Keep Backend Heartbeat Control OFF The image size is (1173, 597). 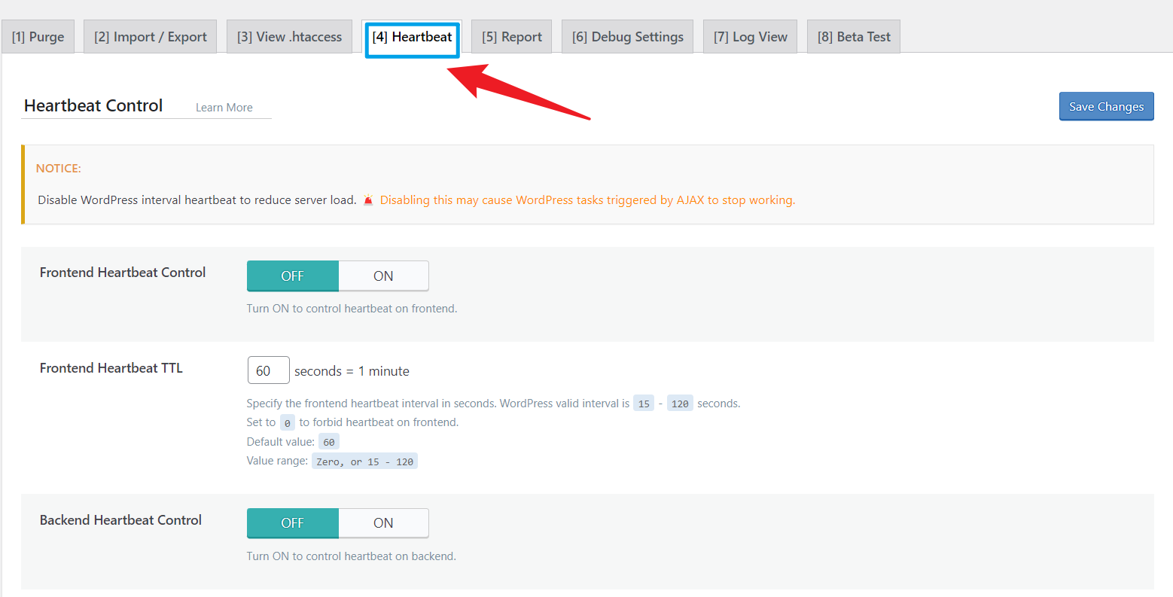point(292,522)
